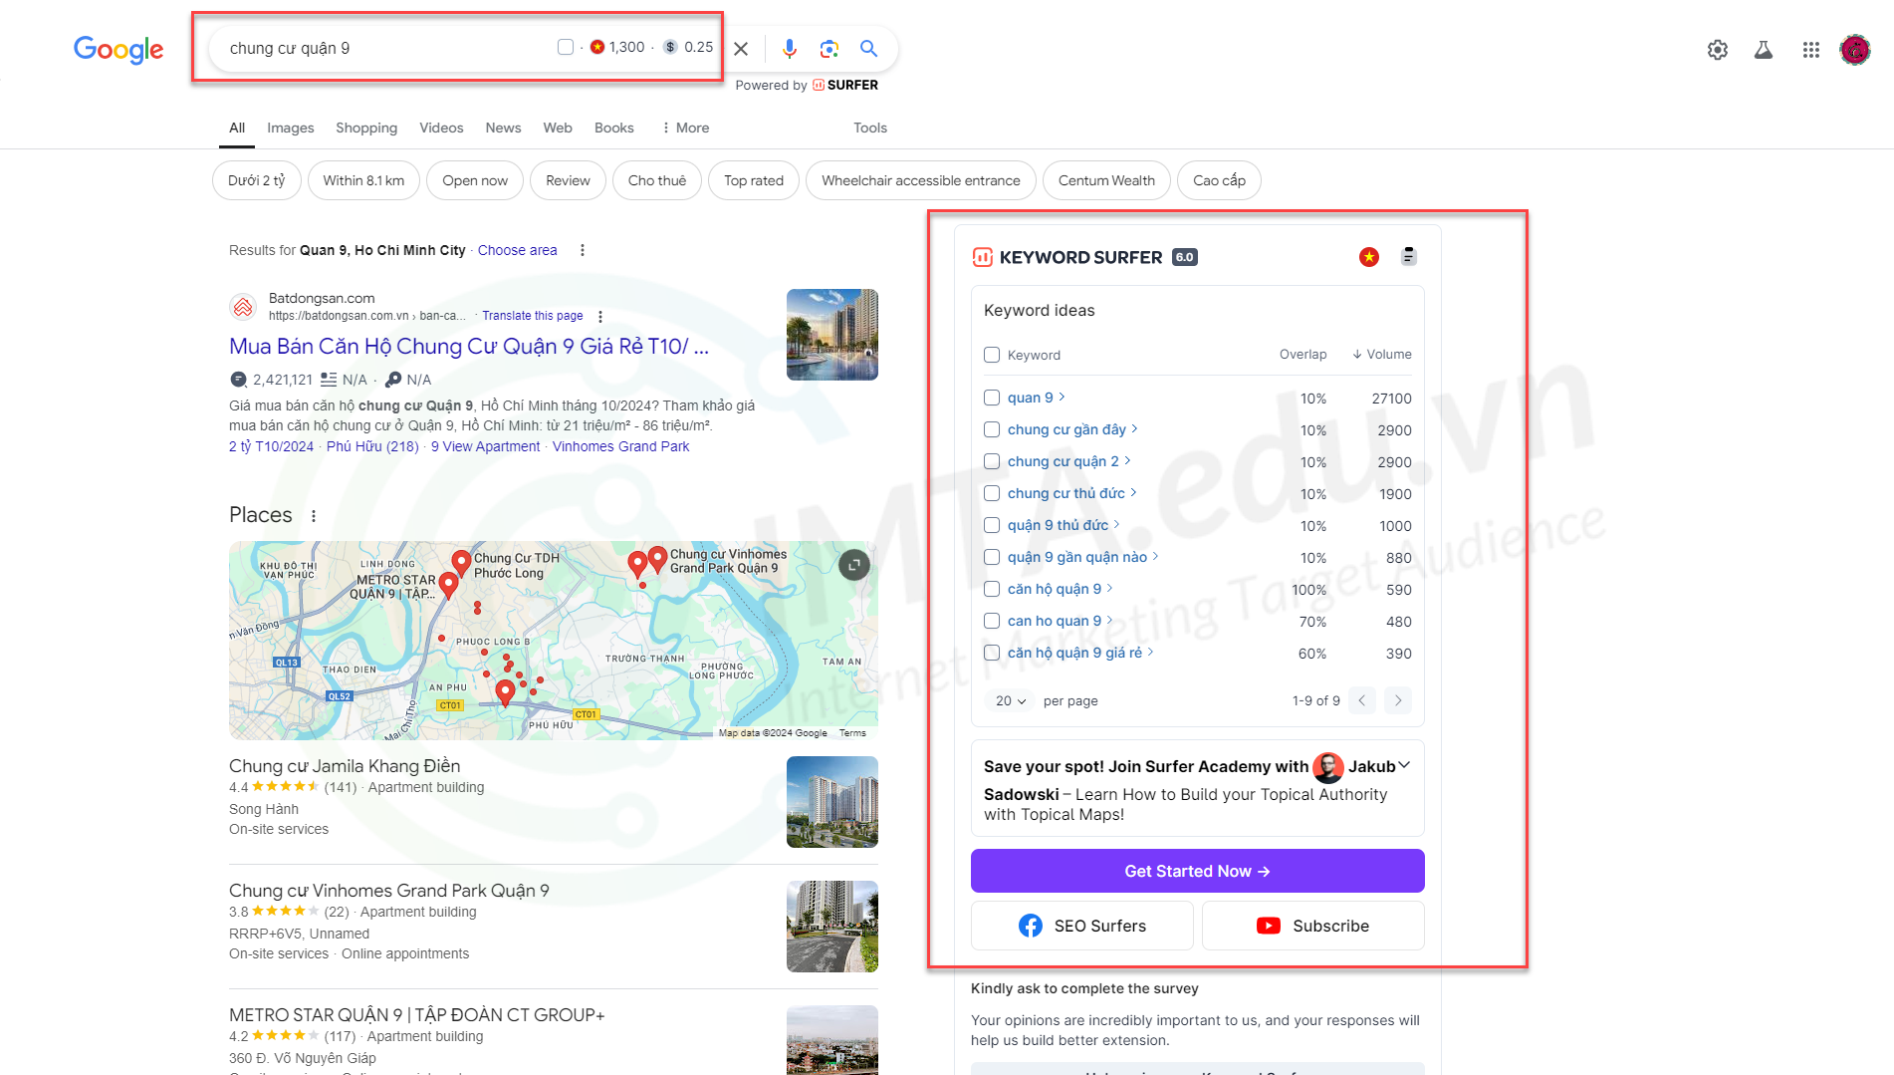Open the Tools search options

pos(870,128)
